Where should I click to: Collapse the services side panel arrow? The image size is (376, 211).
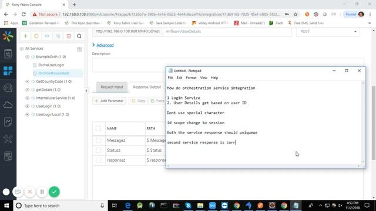tap(86, 91)
